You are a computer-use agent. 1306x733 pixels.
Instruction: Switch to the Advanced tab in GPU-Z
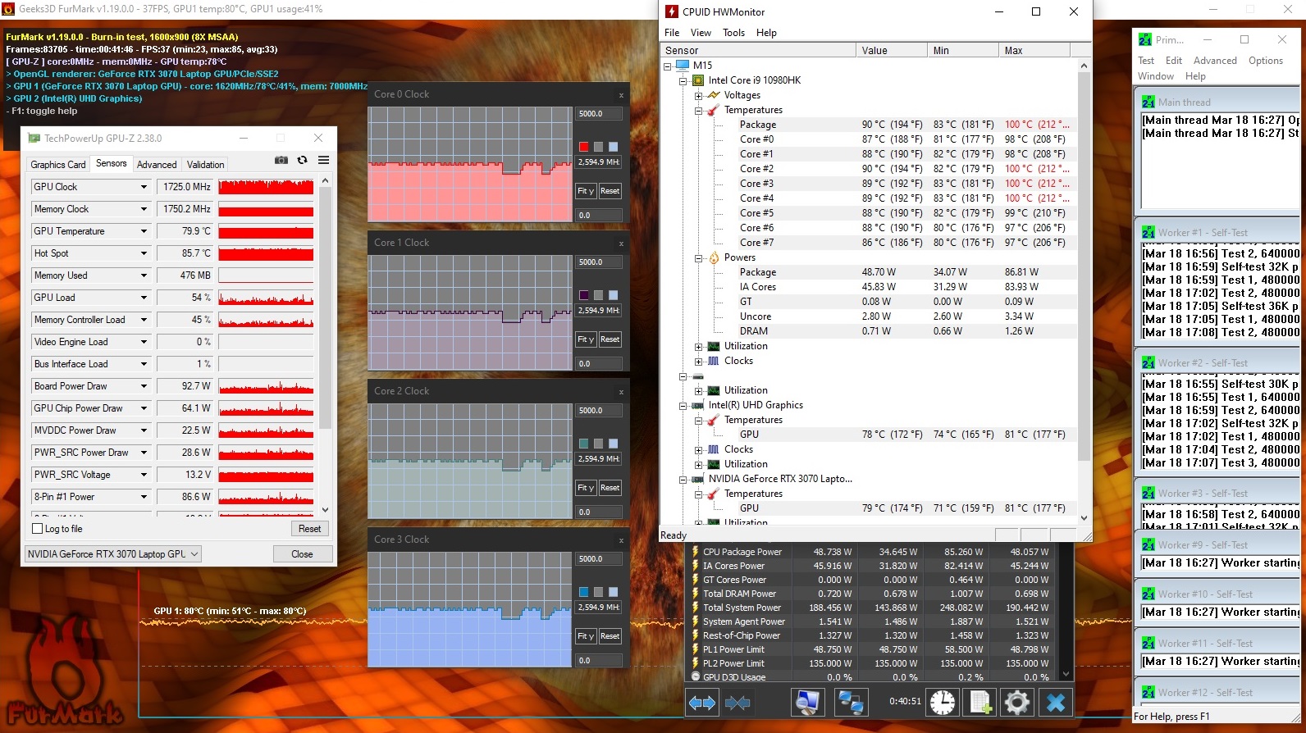157,165
